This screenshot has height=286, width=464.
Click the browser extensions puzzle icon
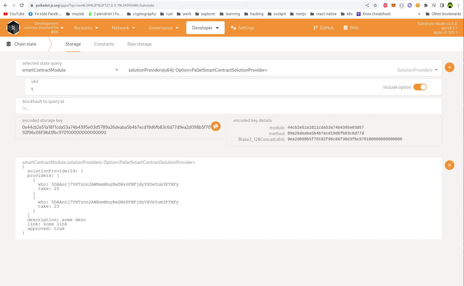426,5
